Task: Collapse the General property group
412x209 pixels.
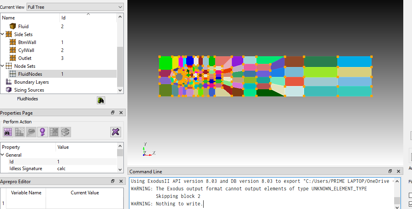Action: tap(2, 155)
